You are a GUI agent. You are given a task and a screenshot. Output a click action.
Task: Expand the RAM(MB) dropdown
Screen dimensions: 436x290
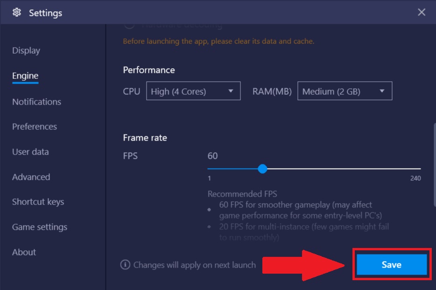pyautogui.click(x=345, y=91)
